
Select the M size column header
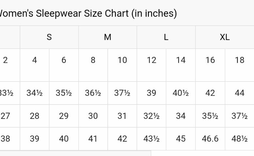108,37
